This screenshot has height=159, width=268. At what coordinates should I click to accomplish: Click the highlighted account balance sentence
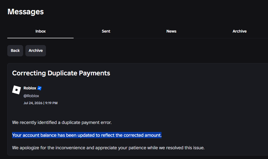[87, 135]
